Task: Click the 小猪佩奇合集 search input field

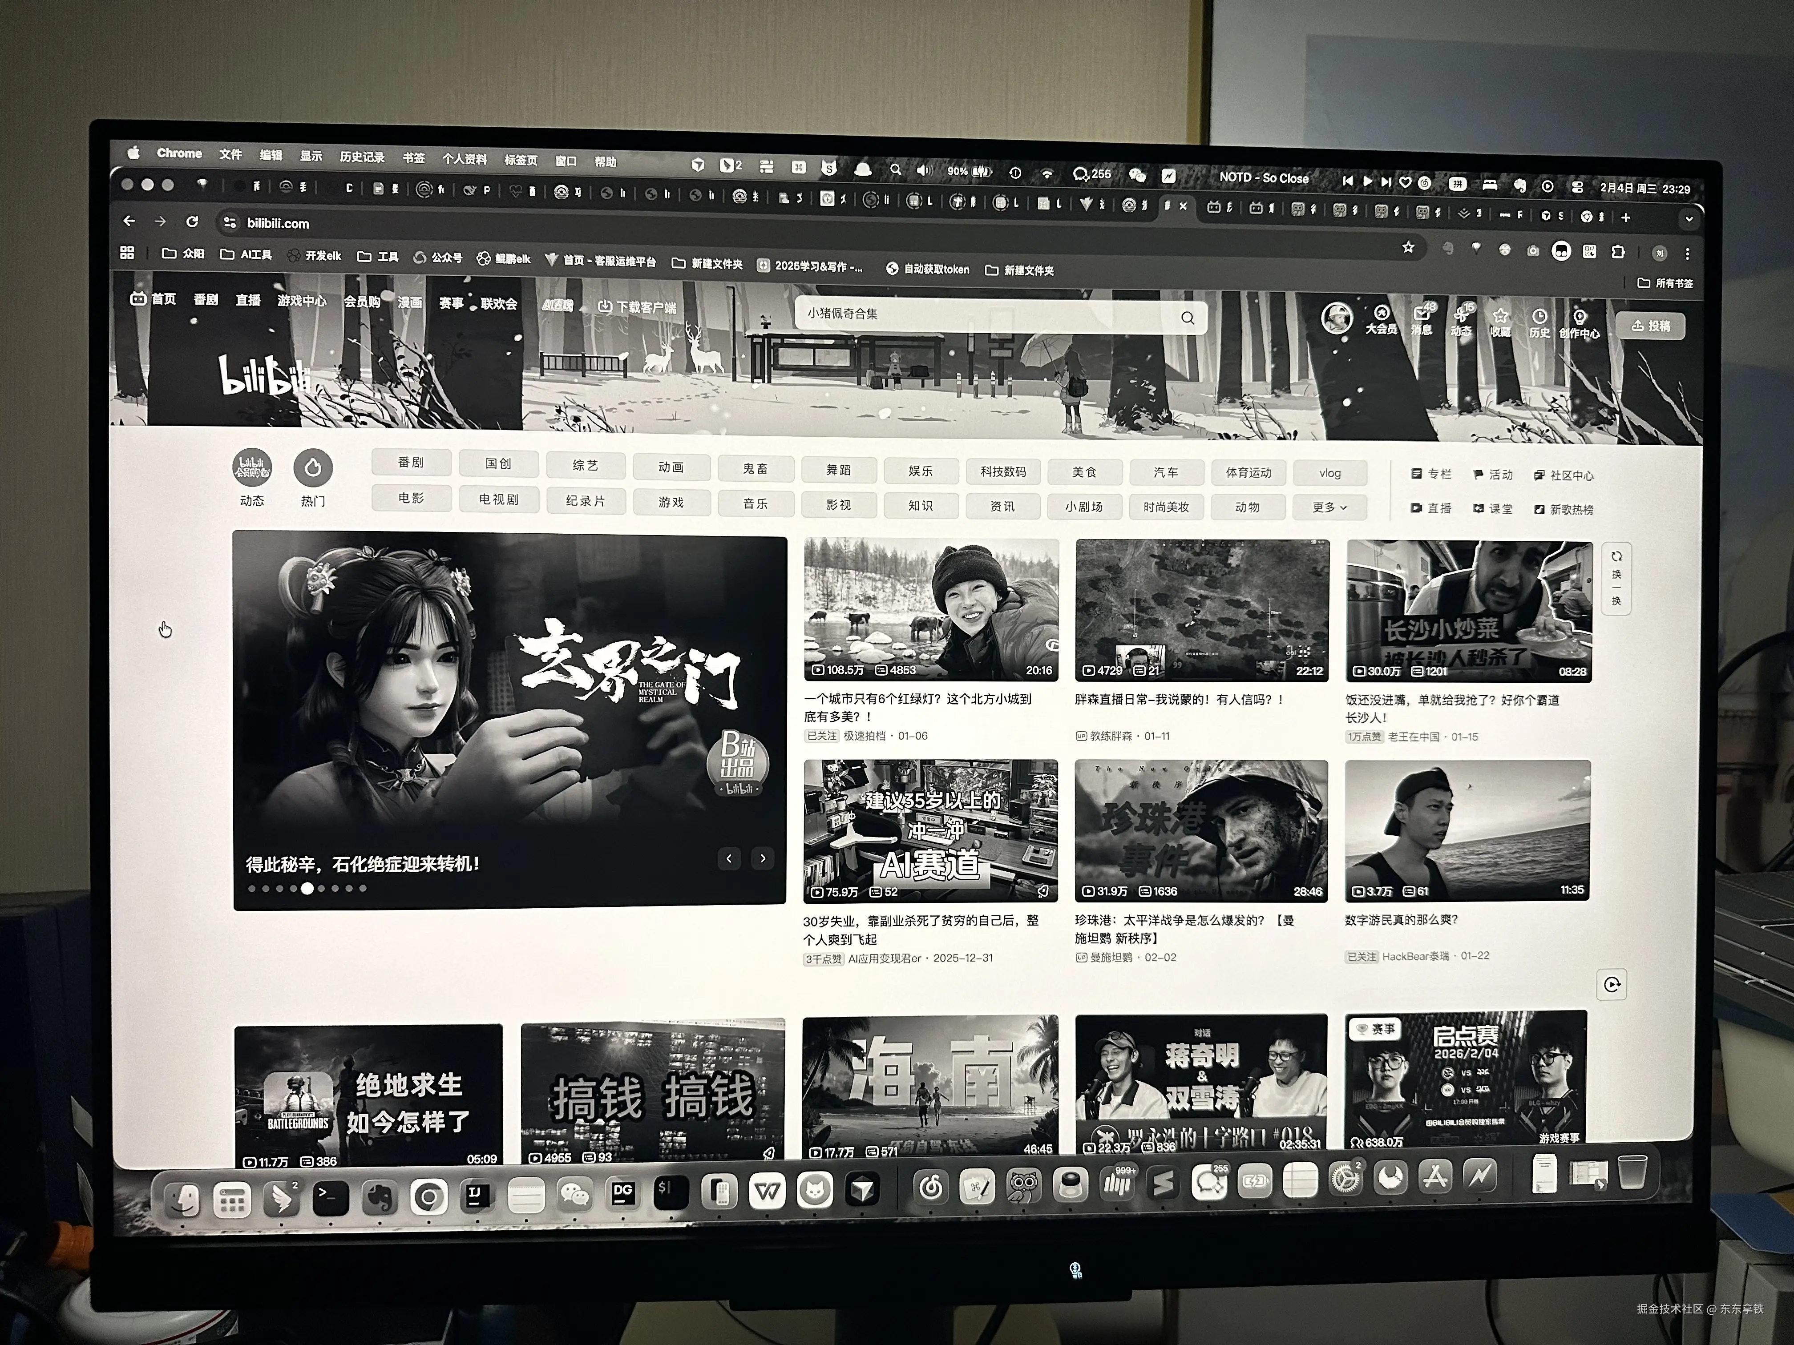Action: point(973,314)
